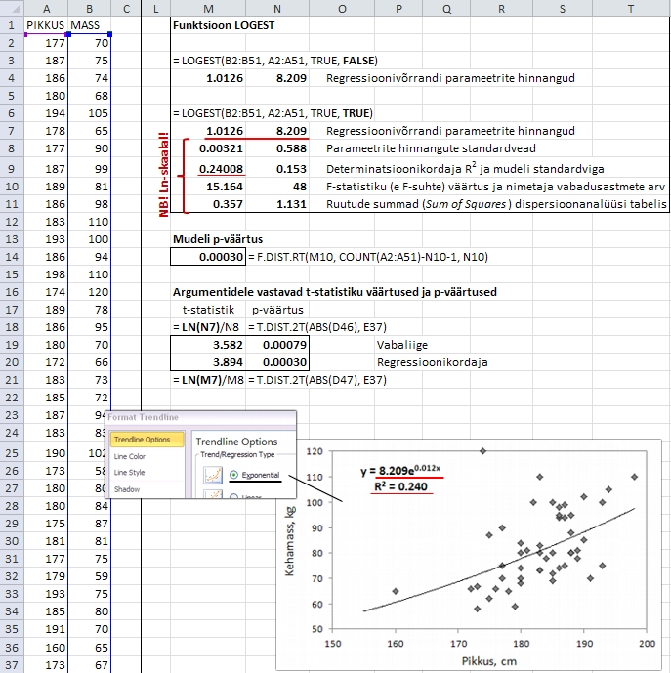Select row 37 header
Image resolution: width=671 pixels, height=673 pixels.
click(12, 665)
